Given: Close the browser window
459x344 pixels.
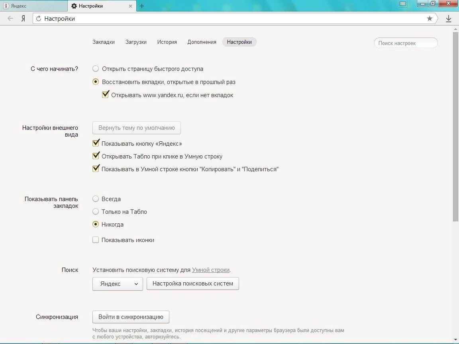Looking at the screenshot, I should click(x=449, y=3).
